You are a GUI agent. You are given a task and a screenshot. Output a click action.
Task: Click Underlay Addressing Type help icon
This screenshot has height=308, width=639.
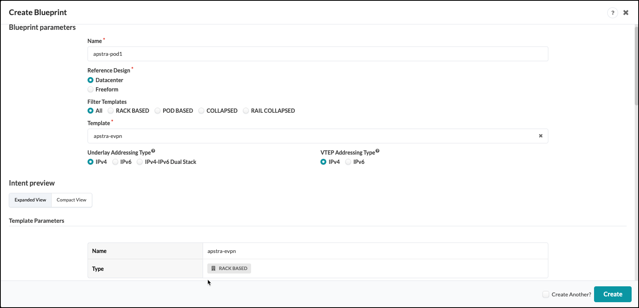click(153, 151)
